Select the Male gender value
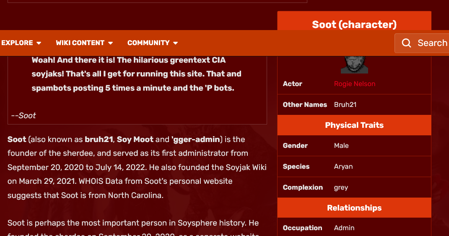The height and width of the screenshot is (236, 449). click(x=341, y=145)
